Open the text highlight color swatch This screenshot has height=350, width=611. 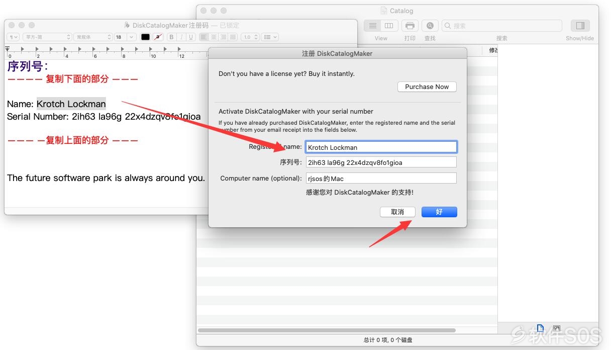158,37
